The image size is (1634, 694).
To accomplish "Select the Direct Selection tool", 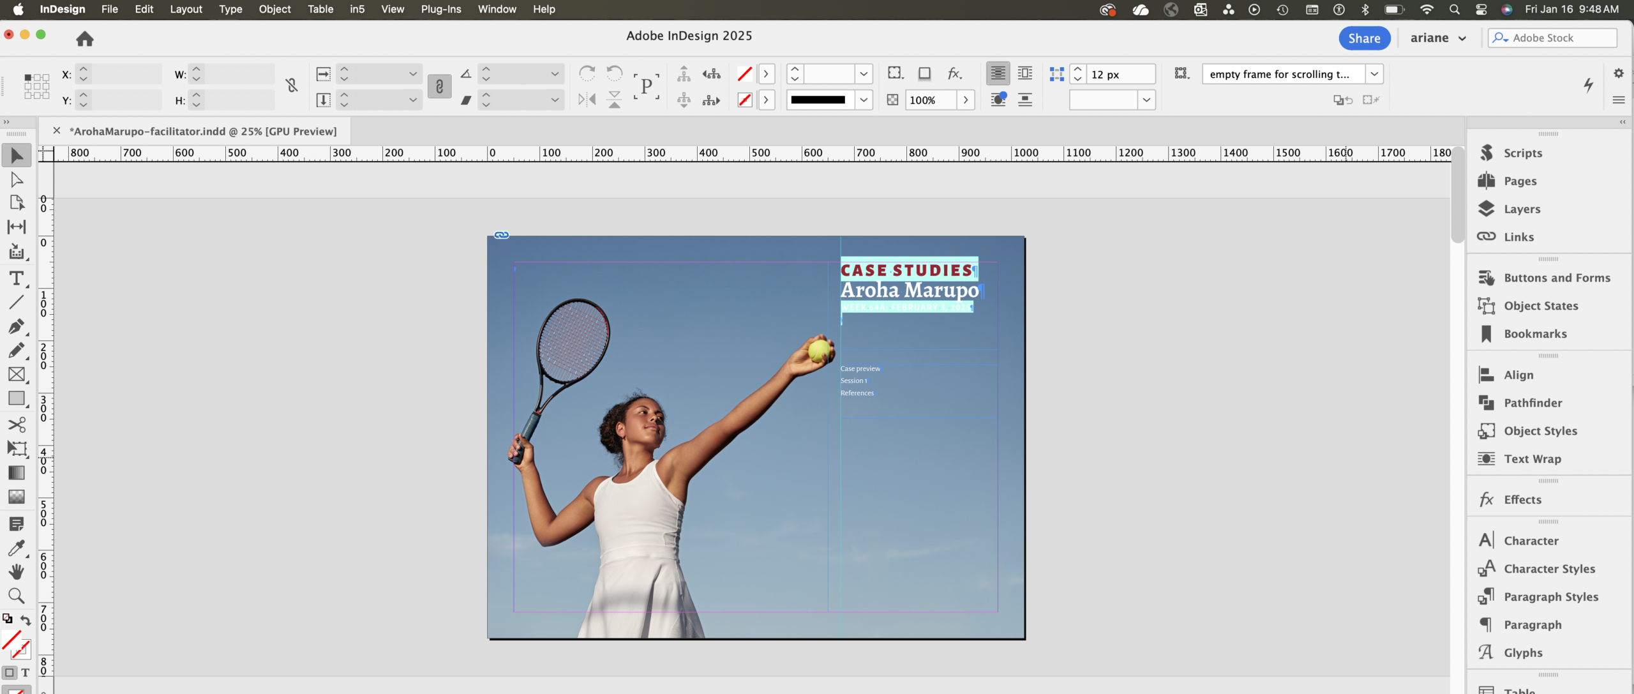I will coord(17,180).
